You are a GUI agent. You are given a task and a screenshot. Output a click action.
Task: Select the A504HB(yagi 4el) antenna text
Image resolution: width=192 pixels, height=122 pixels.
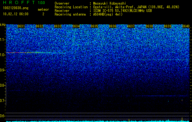(108, 14)
